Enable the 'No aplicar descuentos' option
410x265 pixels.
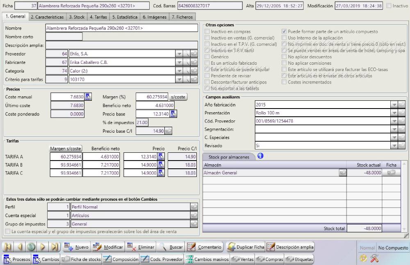pos(285,57)
